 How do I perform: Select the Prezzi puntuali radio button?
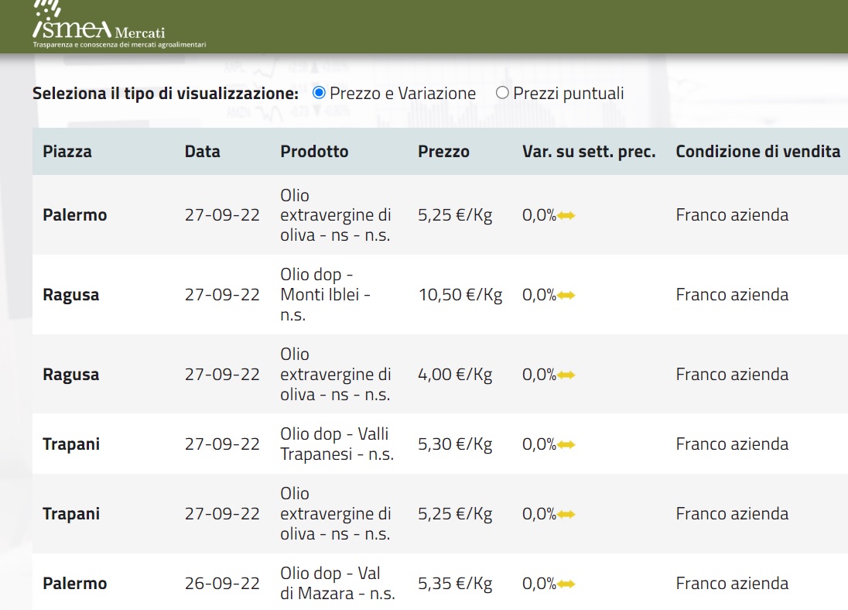(x=502, y=93)
